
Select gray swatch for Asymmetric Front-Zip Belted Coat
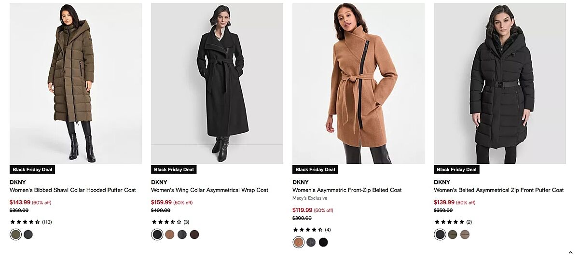click(311, 242)
